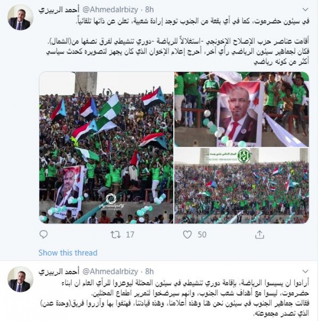Open the large left stadium flags photo

pos(106,147)
